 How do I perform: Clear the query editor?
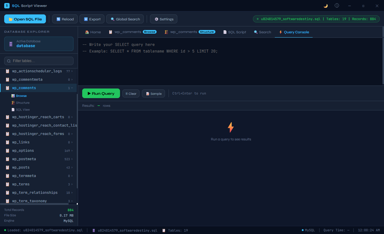pos(131,94)
